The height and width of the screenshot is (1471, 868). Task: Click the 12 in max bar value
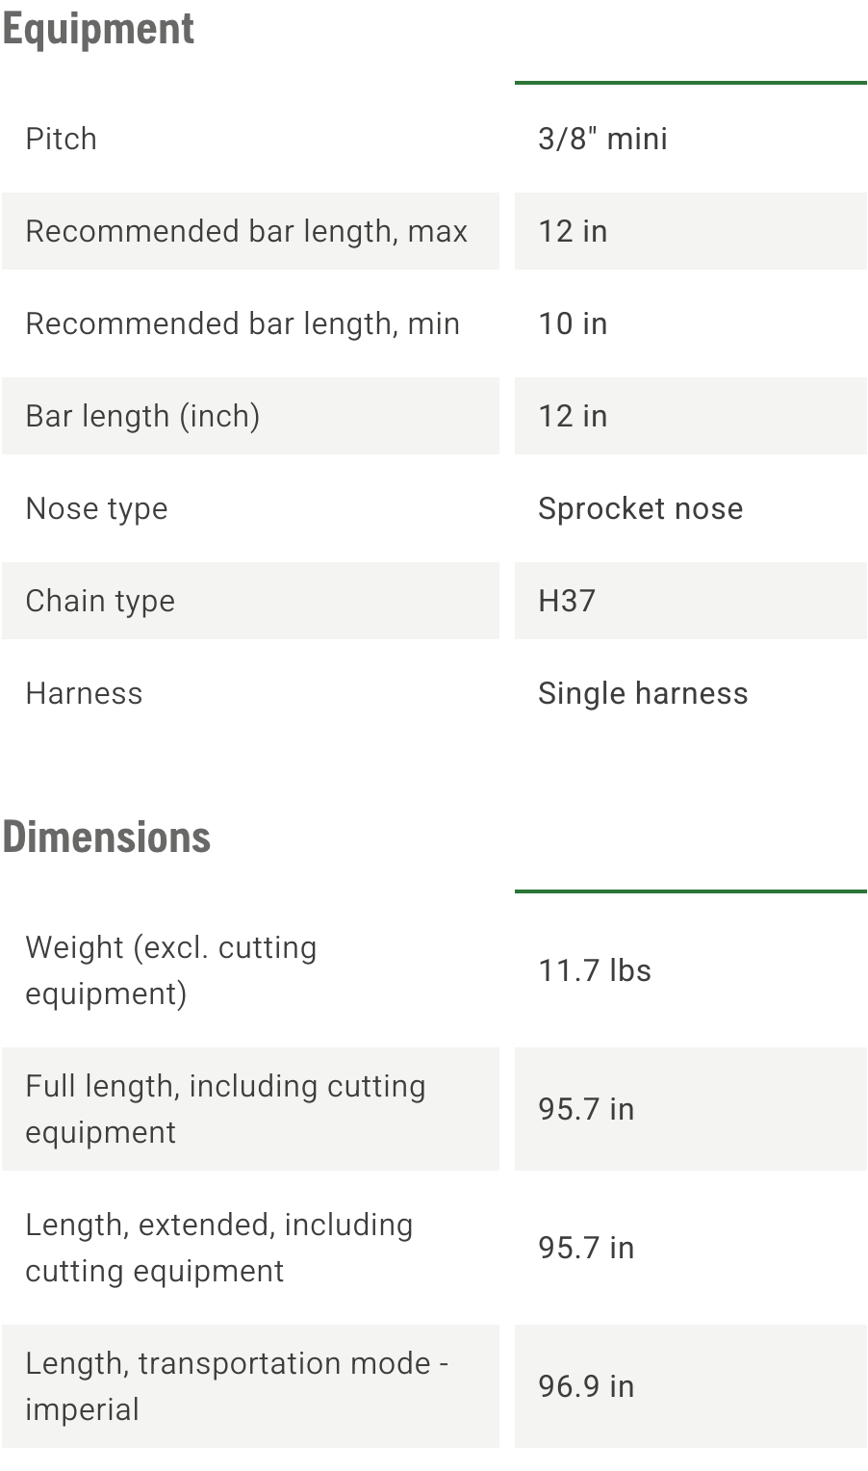(x=574, y=231)
